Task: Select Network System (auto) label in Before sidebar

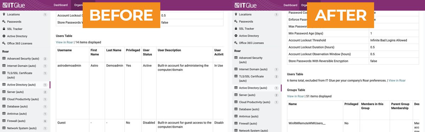Action: (22, 128)
